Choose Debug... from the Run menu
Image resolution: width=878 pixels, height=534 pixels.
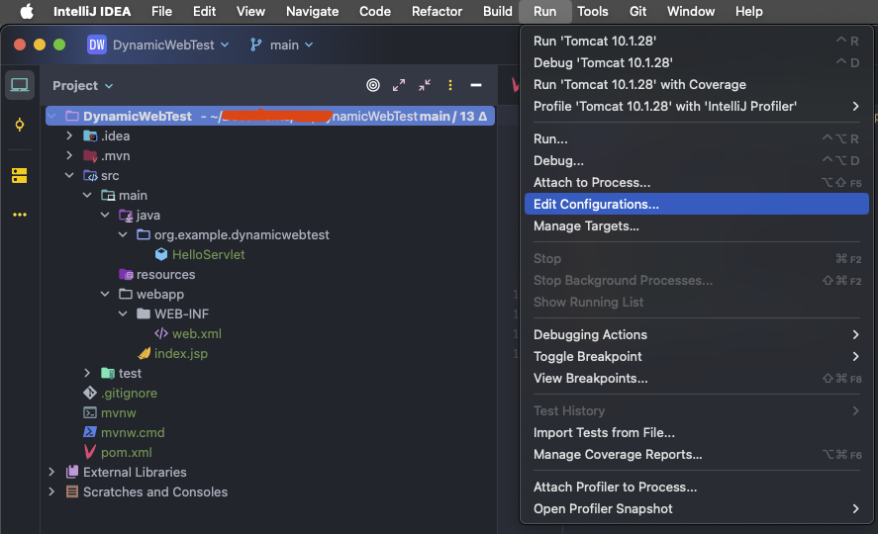tap(697, 160)
